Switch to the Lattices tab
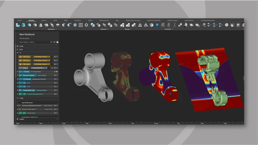The width and height of the screenshot is (258, 145). pyautogui.click(x=44, y=20)
